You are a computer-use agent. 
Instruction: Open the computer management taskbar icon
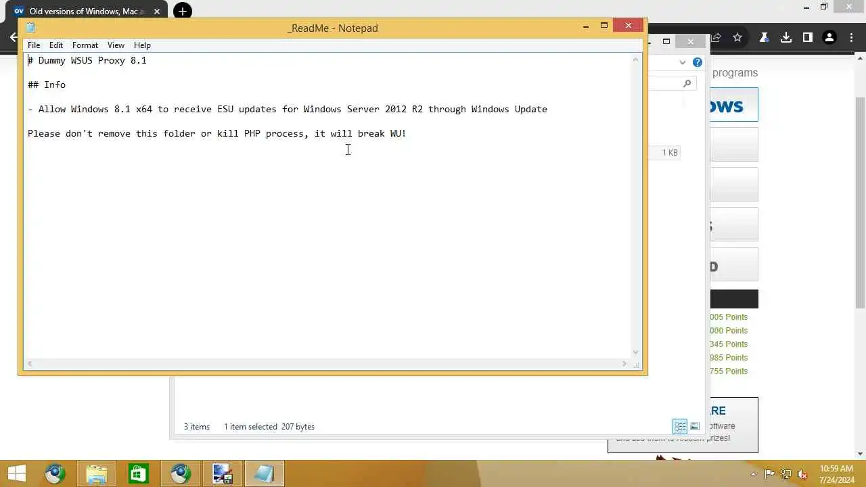222,473
